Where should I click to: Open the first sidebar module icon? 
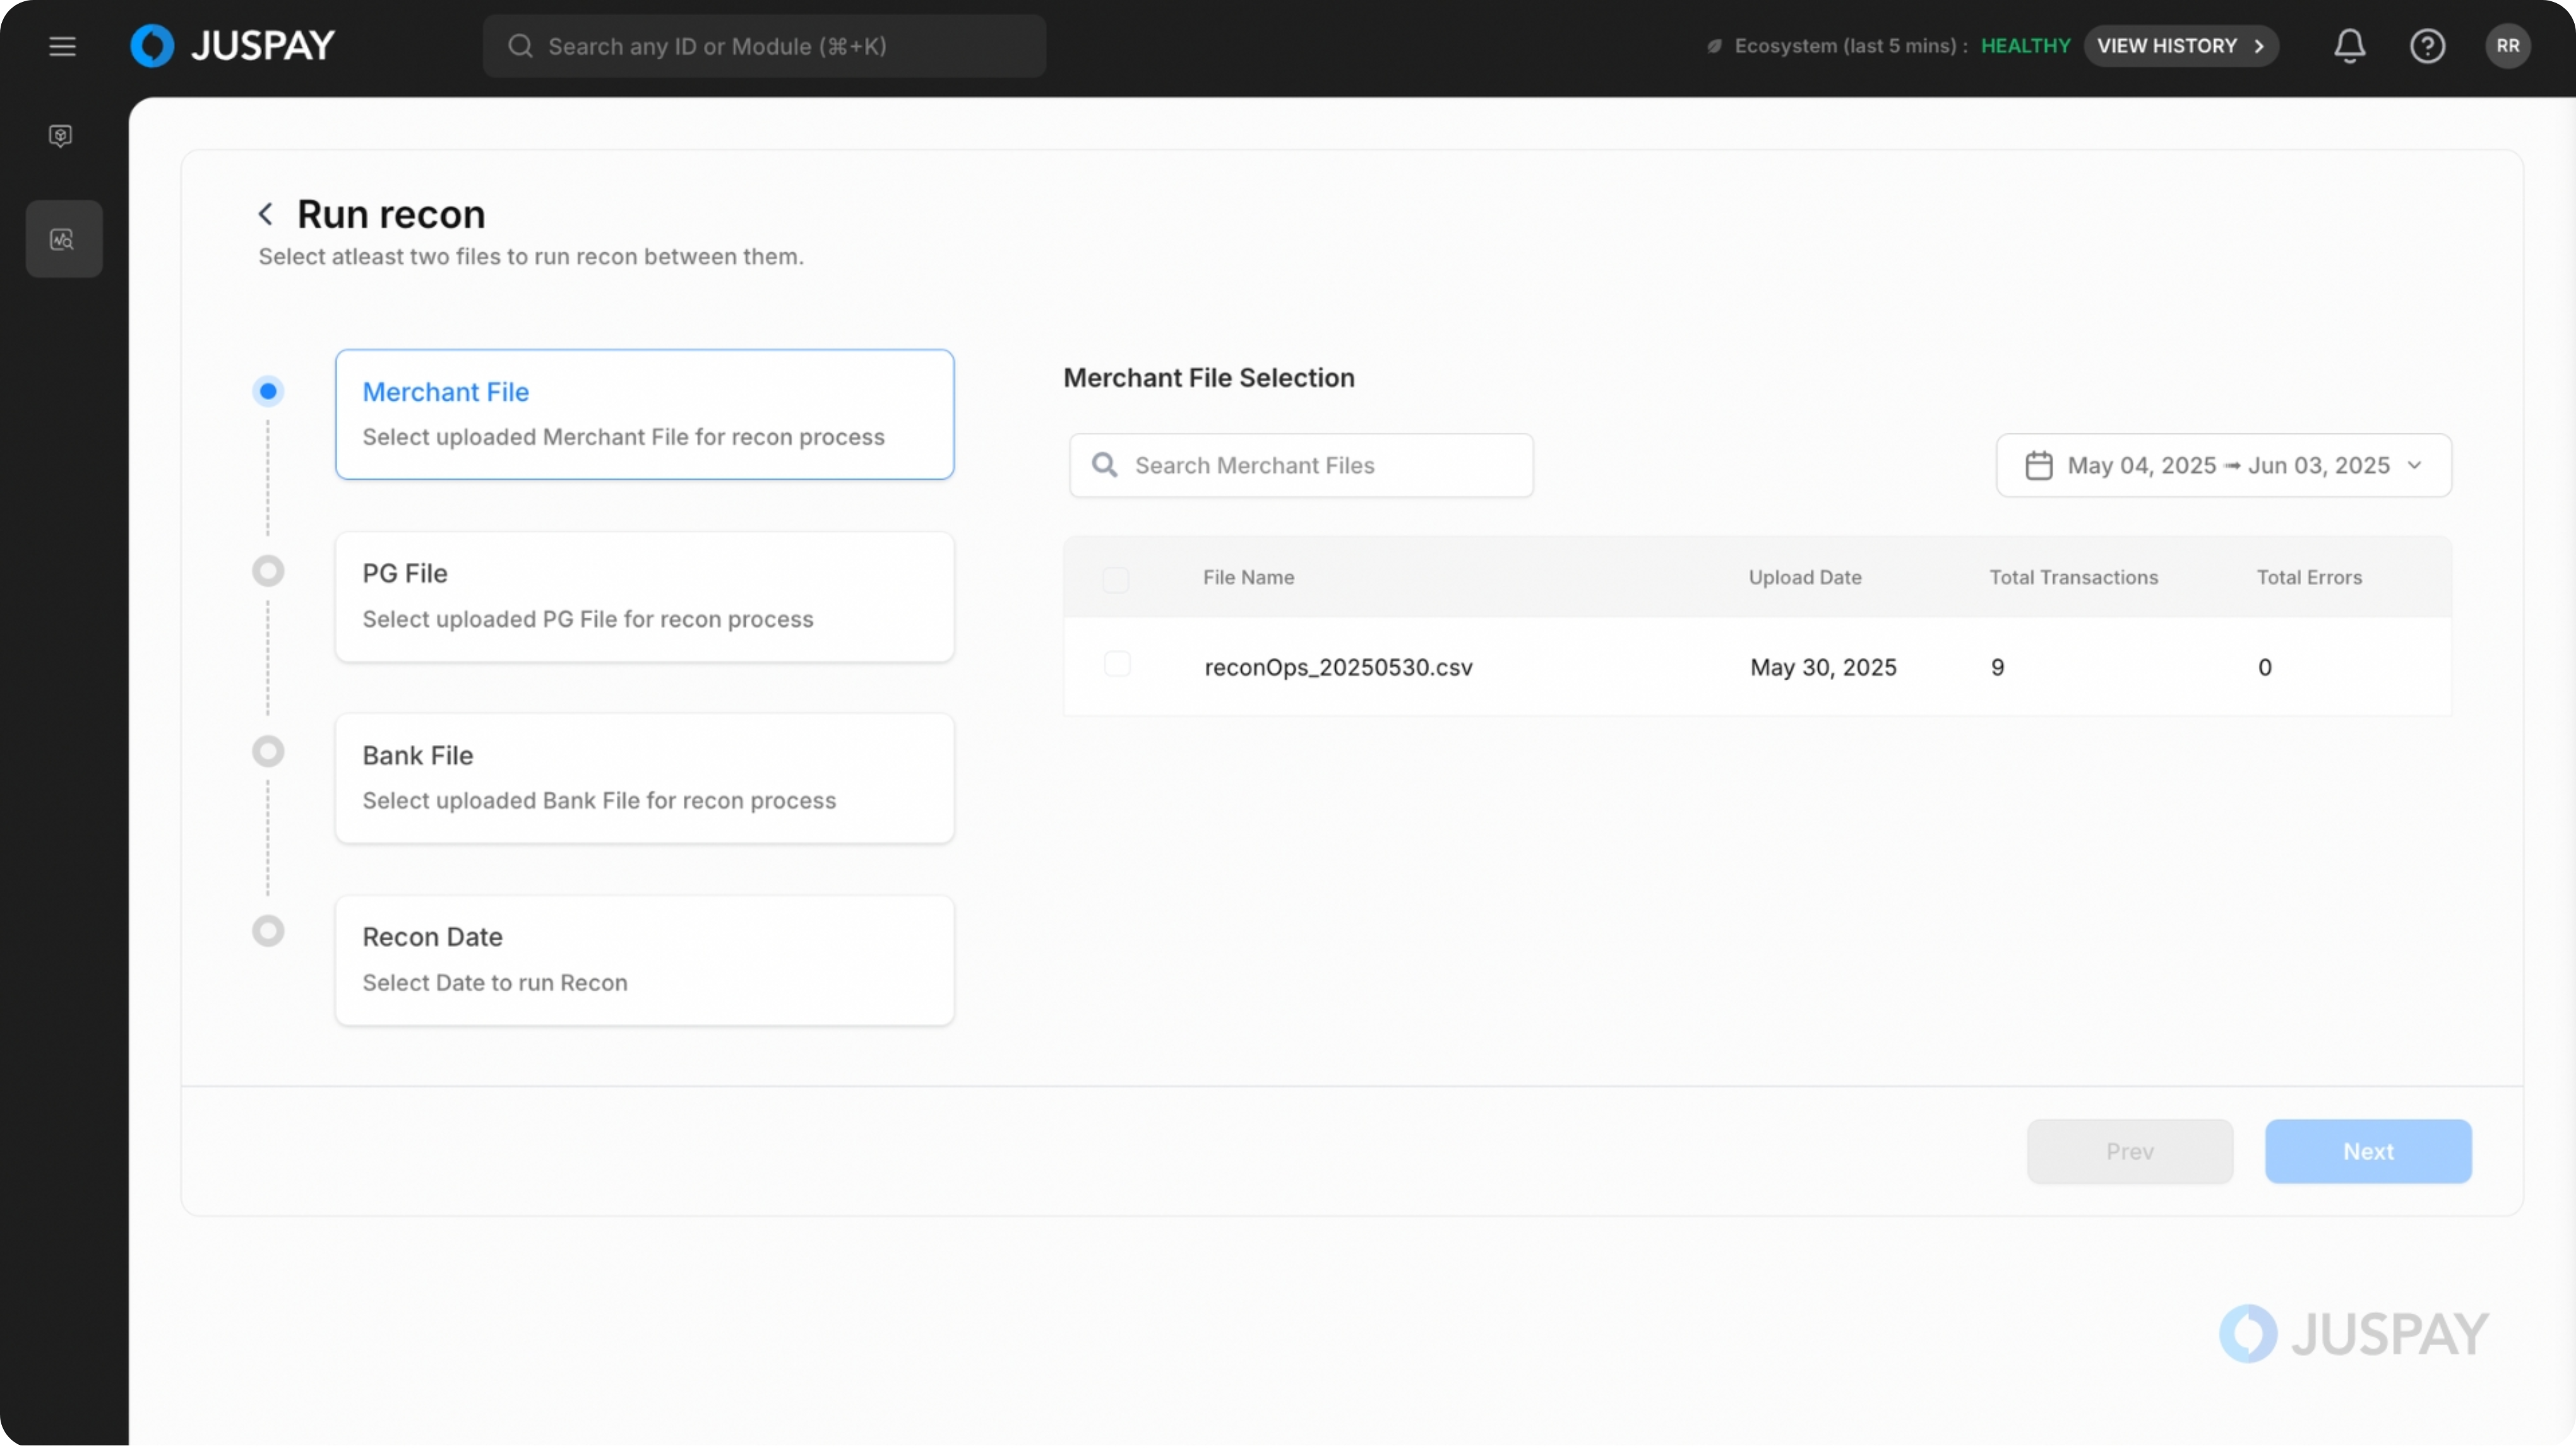point(61,136)
